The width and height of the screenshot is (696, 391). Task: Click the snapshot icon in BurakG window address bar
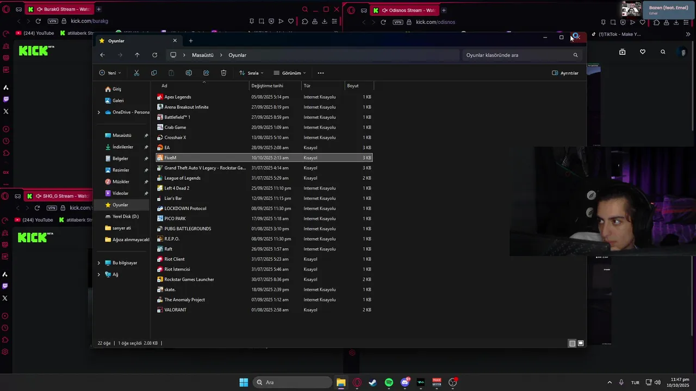point(262,21)
